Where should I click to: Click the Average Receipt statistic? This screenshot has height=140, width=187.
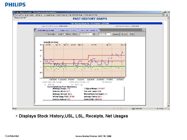(62, 94)
